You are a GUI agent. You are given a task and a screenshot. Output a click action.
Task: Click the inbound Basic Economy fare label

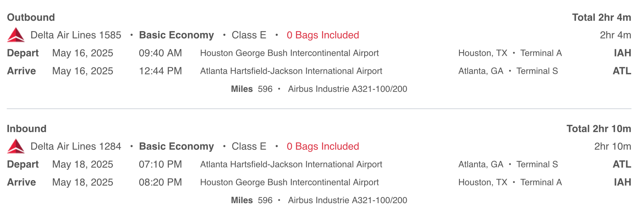click(x=176, y=146)
